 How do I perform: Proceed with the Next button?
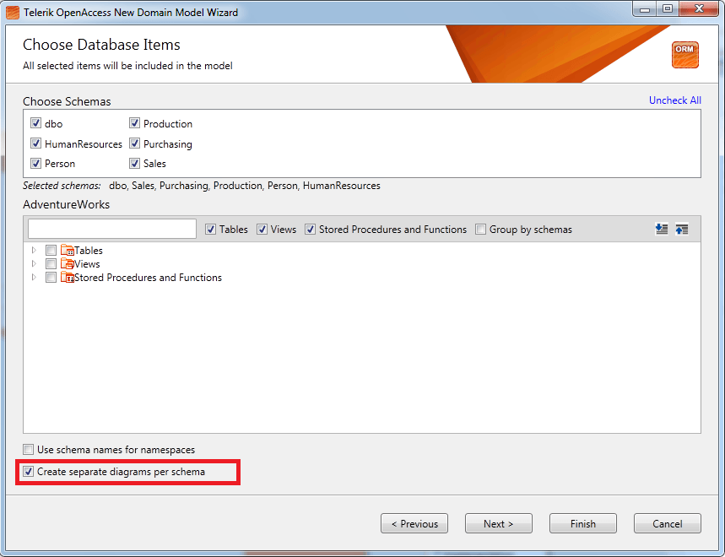[499, 523]
